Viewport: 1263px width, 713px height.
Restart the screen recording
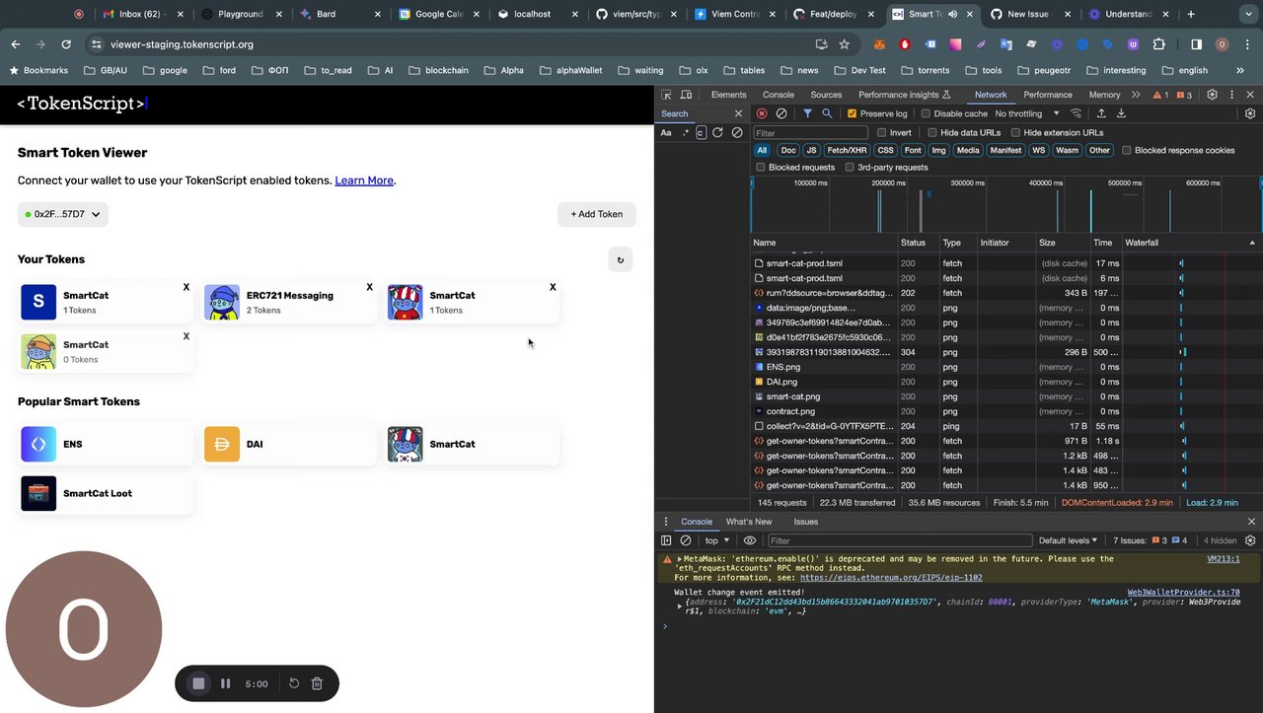click(294, 683)
